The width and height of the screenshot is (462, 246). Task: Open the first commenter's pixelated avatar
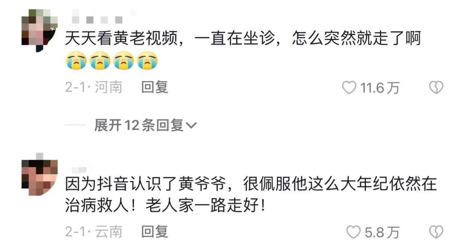39,30
